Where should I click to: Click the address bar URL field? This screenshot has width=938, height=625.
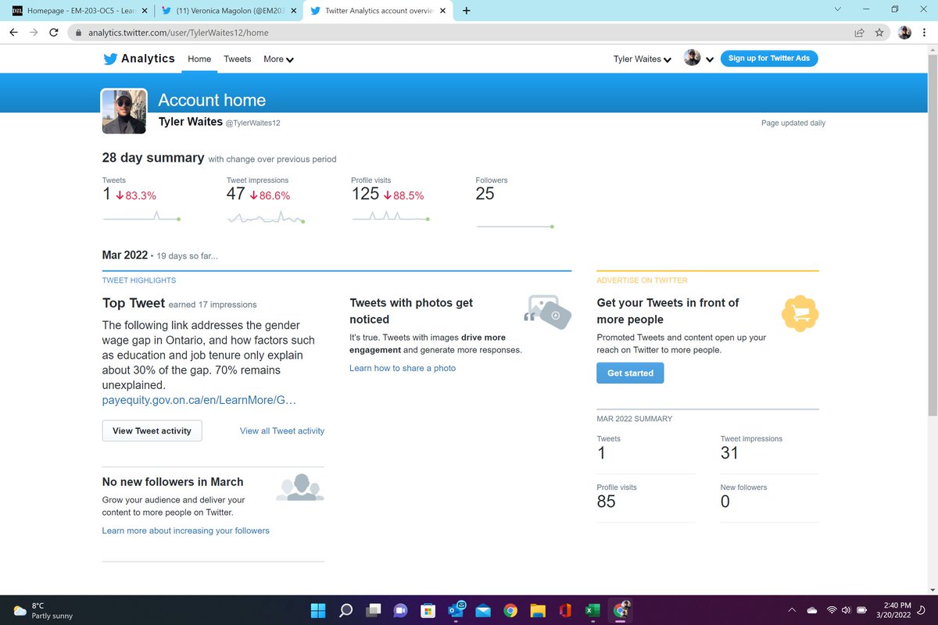(x=461, y=33)
